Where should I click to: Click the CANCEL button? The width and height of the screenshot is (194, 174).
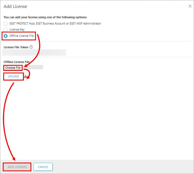(x=43, y=167)
